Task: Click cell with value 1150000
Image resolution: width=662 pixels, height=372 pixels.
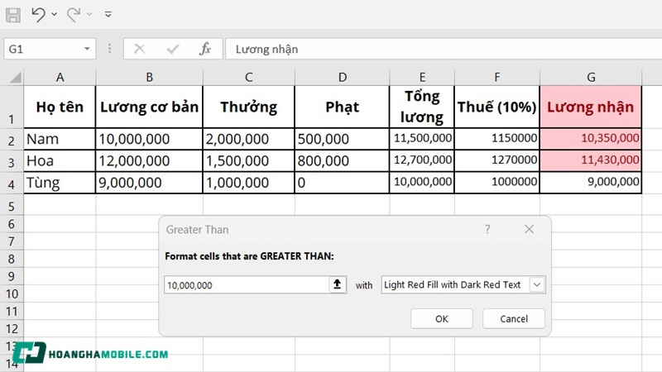Action: 497,139
